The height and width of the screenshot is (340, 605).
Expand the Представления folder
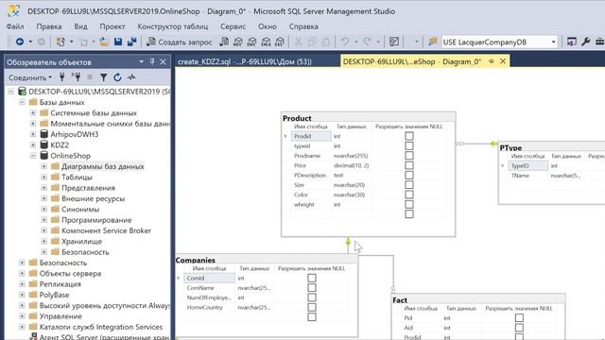(x=44, y=188)
